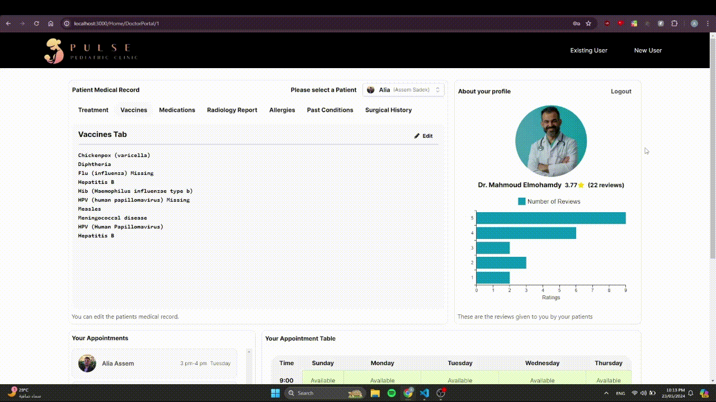Open Spotify from the taskbar
Image resolution: width=716 pixels, height=402 pixels.
point(392,393)
